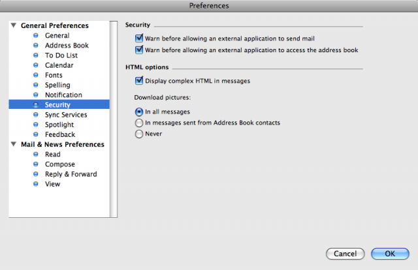Click the Cancel button
The height and width of the screenshot is (270, 418).
pyautogui.click(x=346, y=254)
